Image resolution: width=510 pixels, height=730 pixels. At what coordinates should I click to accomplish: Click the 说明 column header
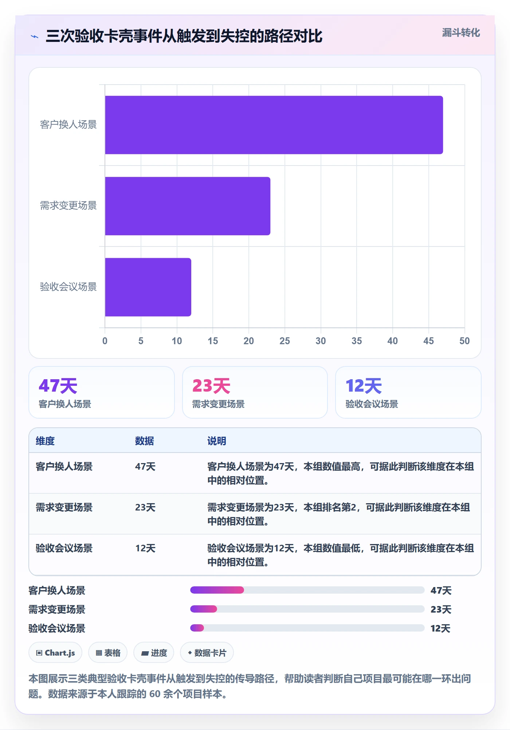click(217, 441)
